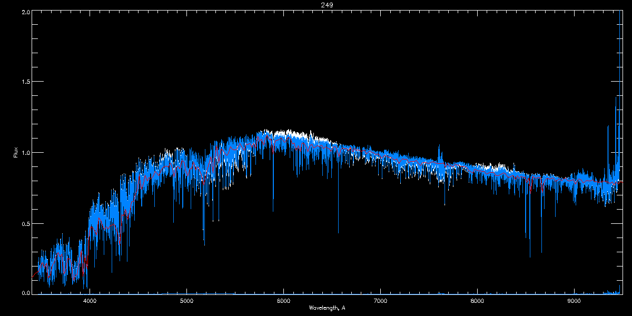Click the x-axis tick label "4000"

tap(90, 301)
